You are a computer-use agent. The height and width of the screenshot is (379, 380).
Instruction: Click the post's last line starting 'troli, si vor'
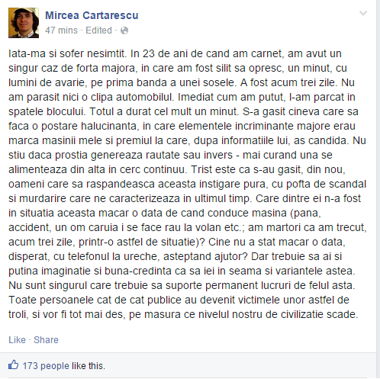pyautogui.click(x=183, y=314)
